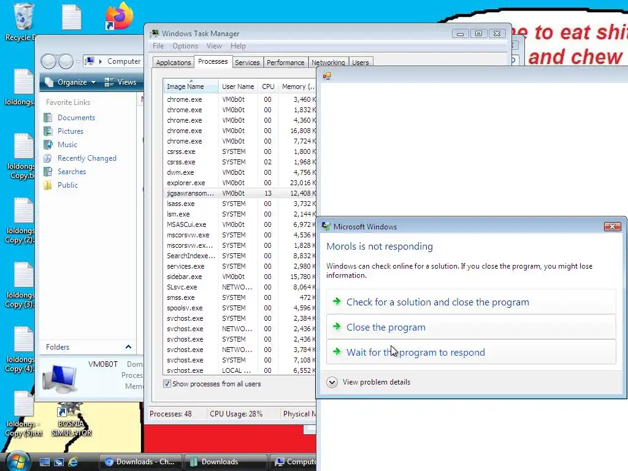The height and width of the screenshot is (471, 628).
Task: Switch to the Users tab
Action: point(361,63)
